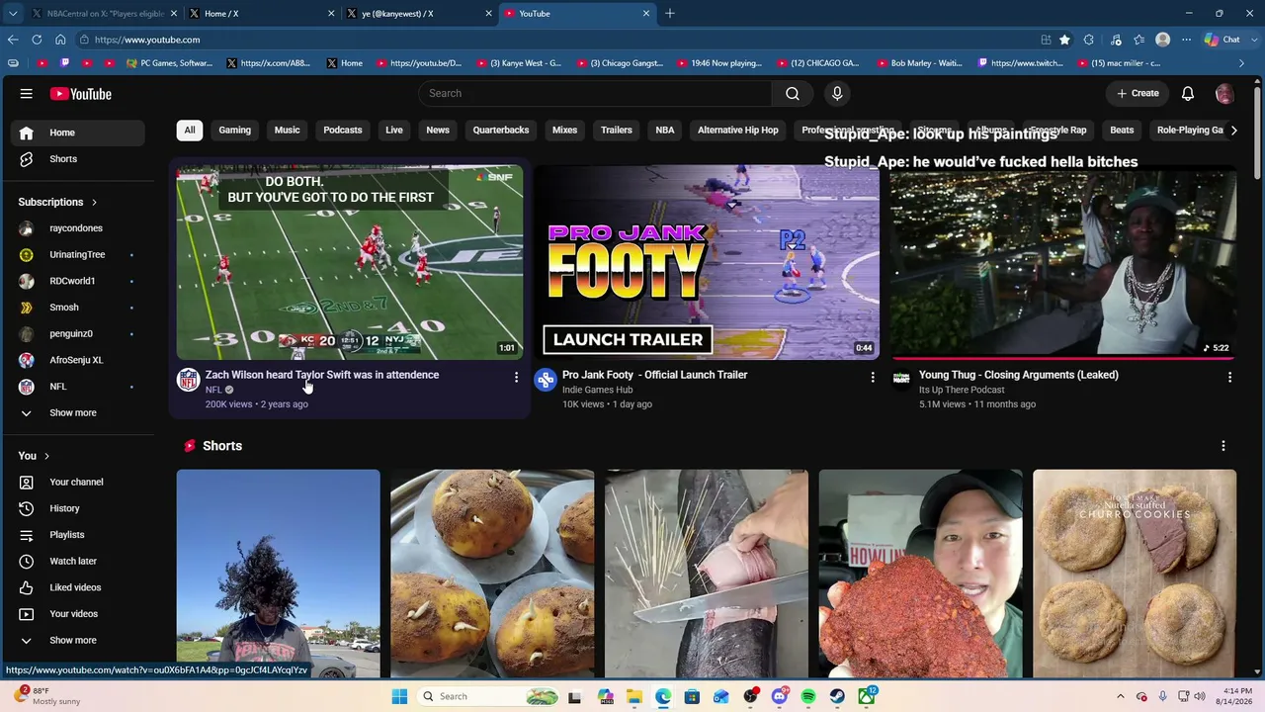Select the Podcasts category chip
This screenshot has width=1265, height=712.
coord(343,130)
